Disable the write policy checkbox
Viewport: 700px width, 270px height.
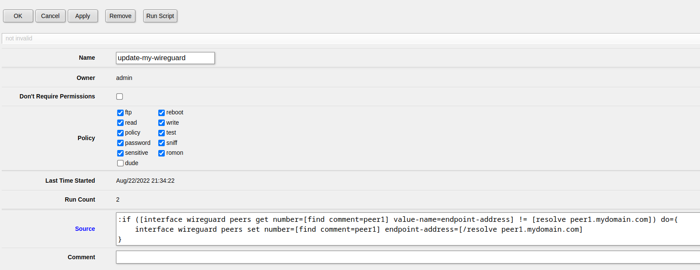click(x=161, y=123)
